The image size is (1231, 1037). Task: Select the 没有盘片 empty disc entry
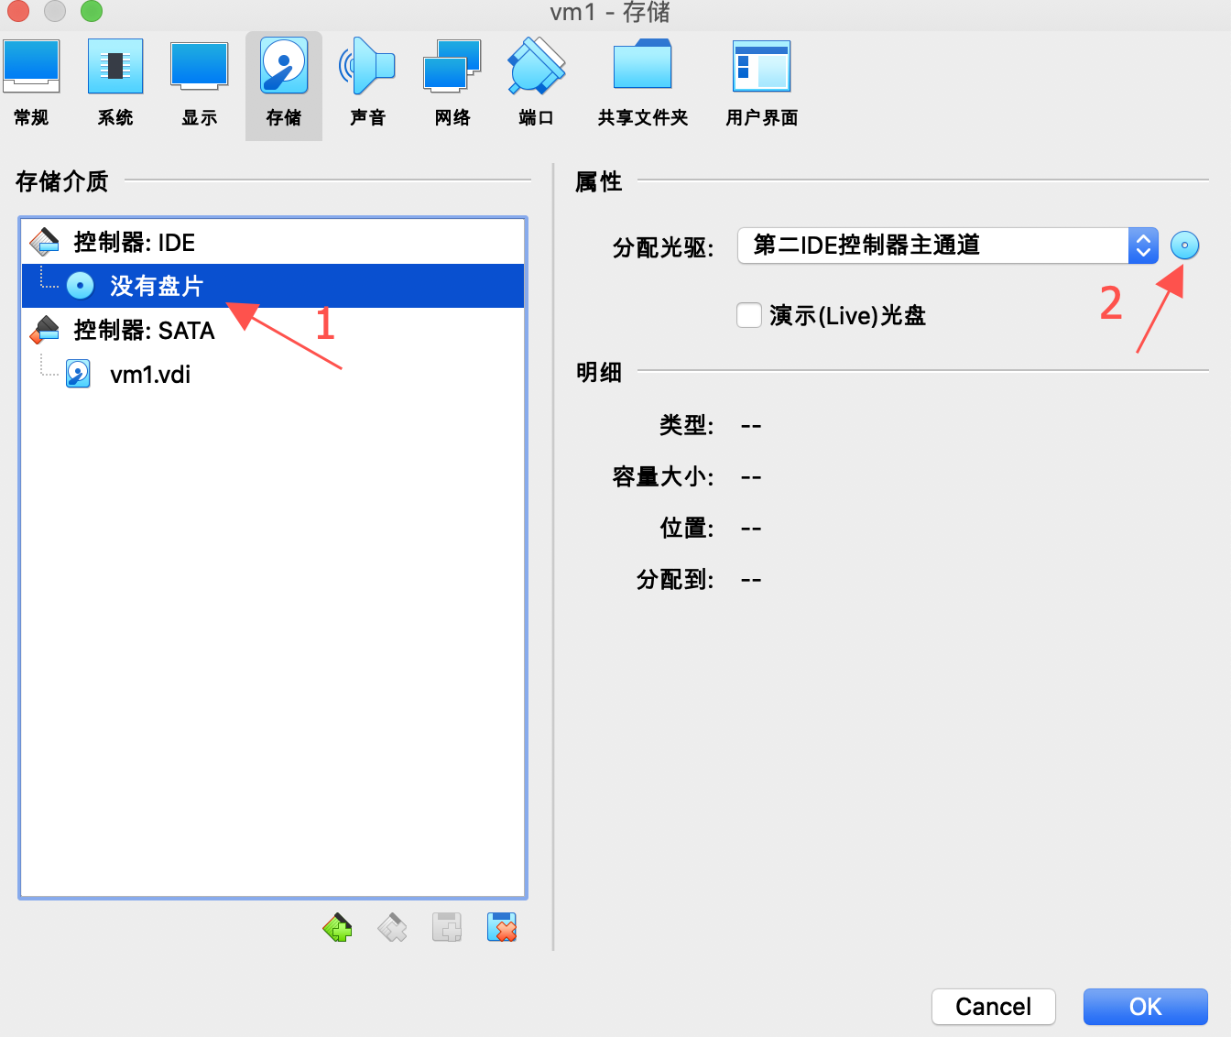click(156, 286)
